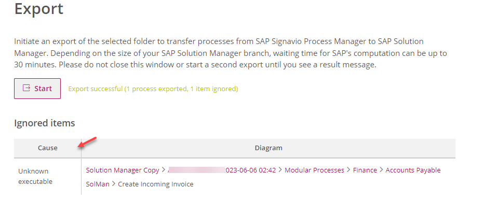Select the Create Incoming Invoice diagram name
The height and width of the screenshot is (202, 497).
coord(156,184)
